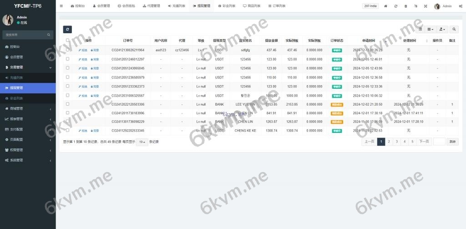466x229 pixels.
Task: Open the table search magnifier button
Action: [x=454, y=29]
